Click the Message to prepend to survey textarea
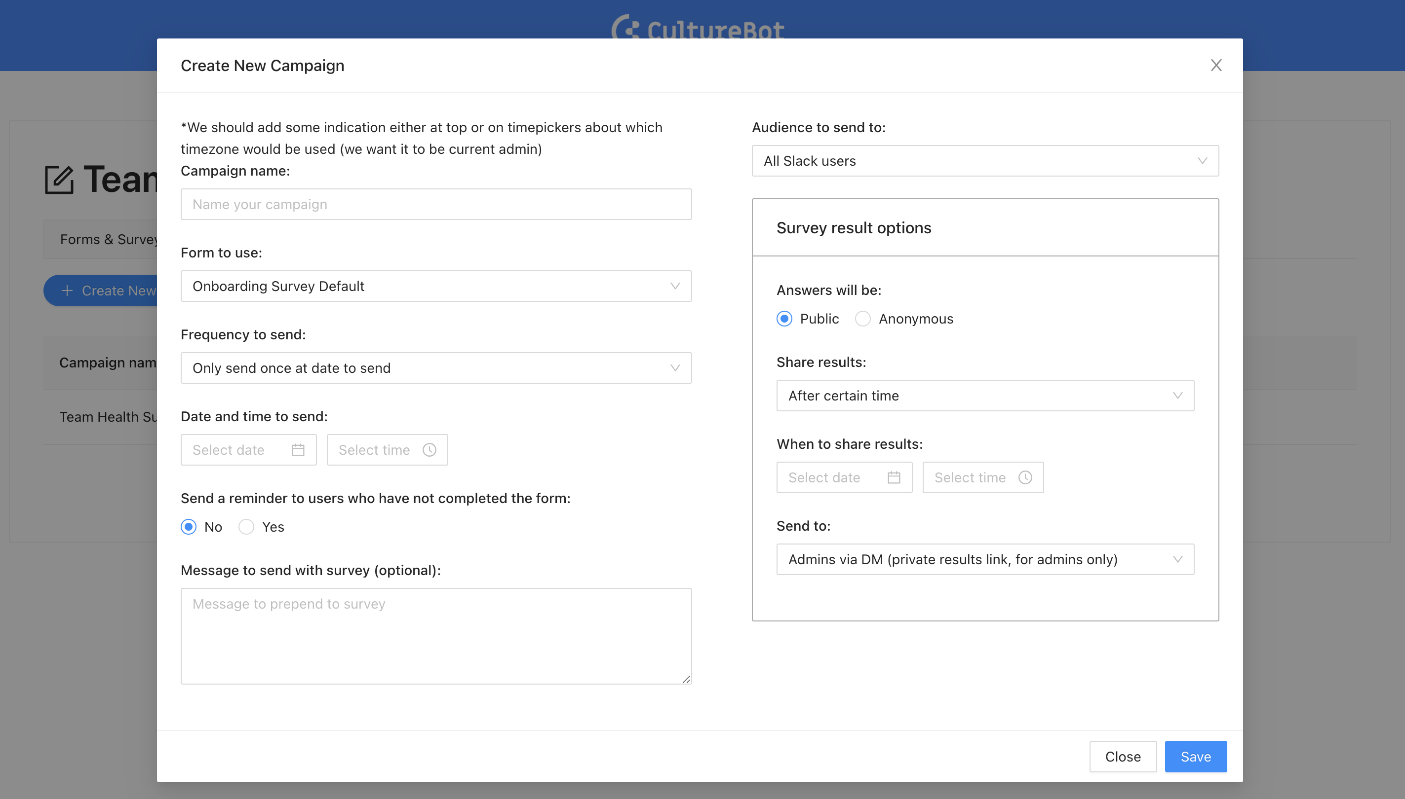Viewport: 1405px width, 799px height. pos(436,637)
